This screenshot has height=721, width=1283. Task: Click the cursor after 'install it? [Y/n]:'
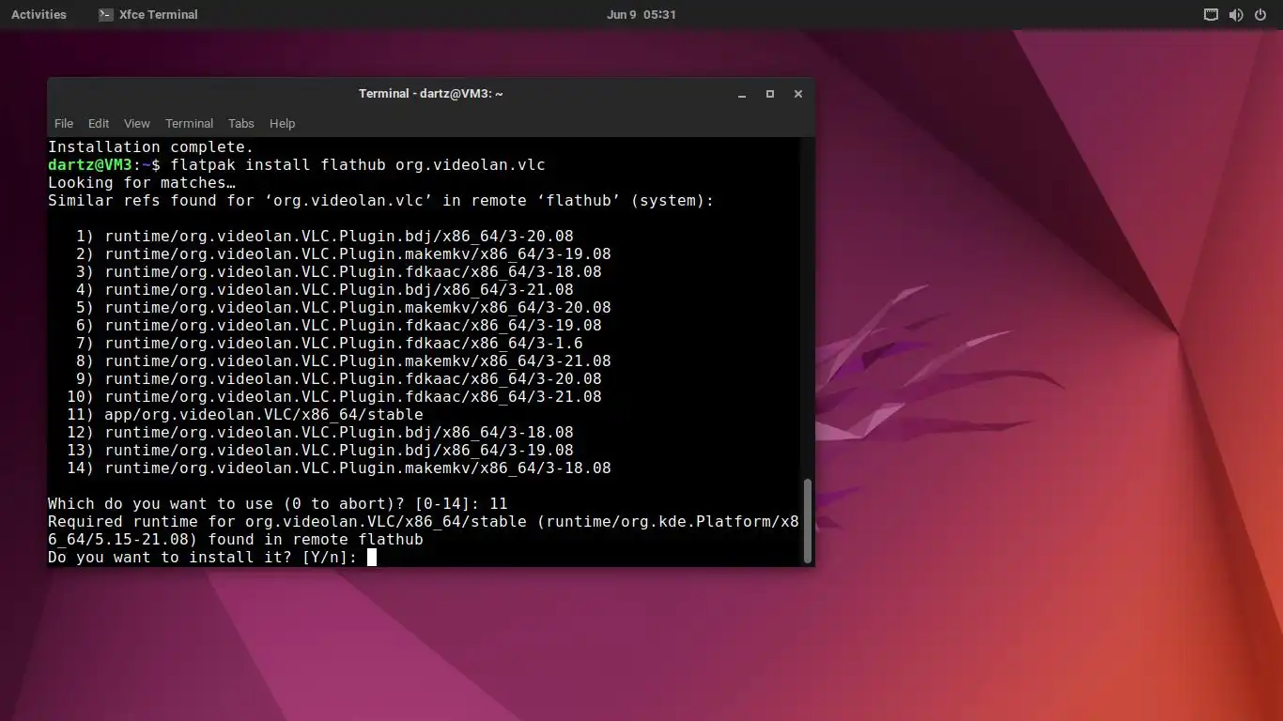(x=372, y=558)
